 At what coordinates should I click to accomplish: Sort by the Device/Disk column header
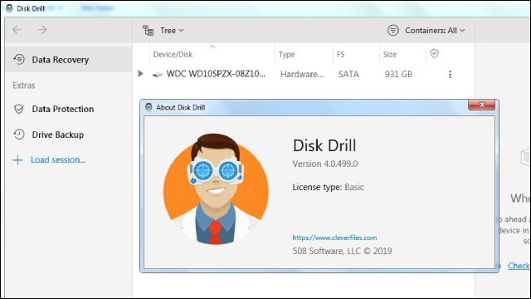[173, 54]
